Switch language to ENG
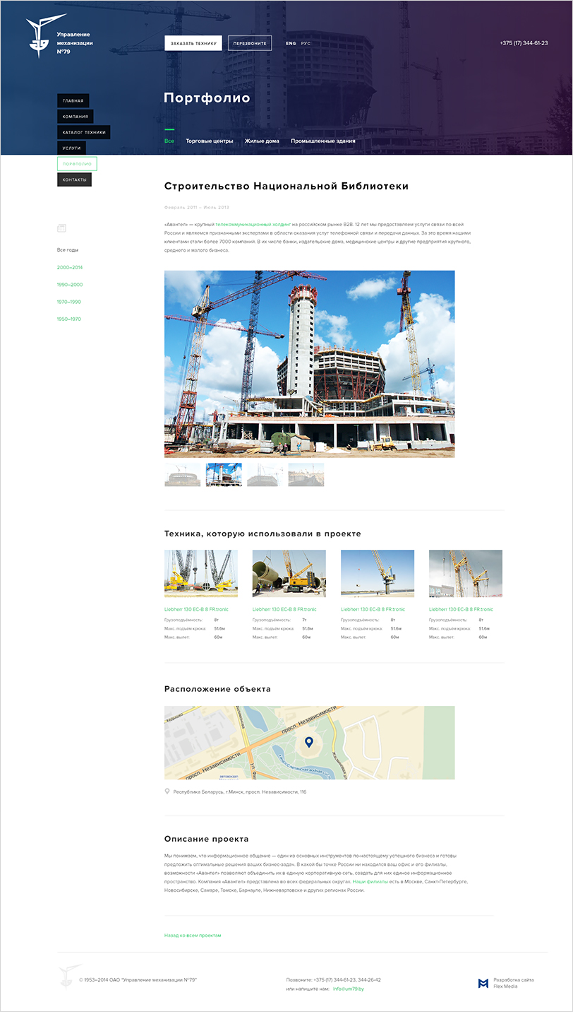The height and width of the screenshot is (1012, 573). [291, 43]
